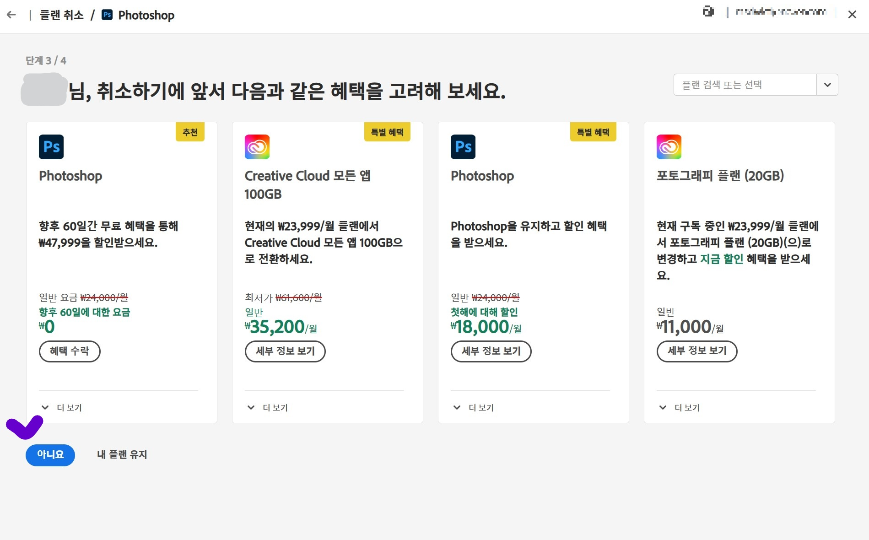This screenshot has height=540, width=869.
Task: Click the ₩35,200/월 price
Action: (281, 327)
